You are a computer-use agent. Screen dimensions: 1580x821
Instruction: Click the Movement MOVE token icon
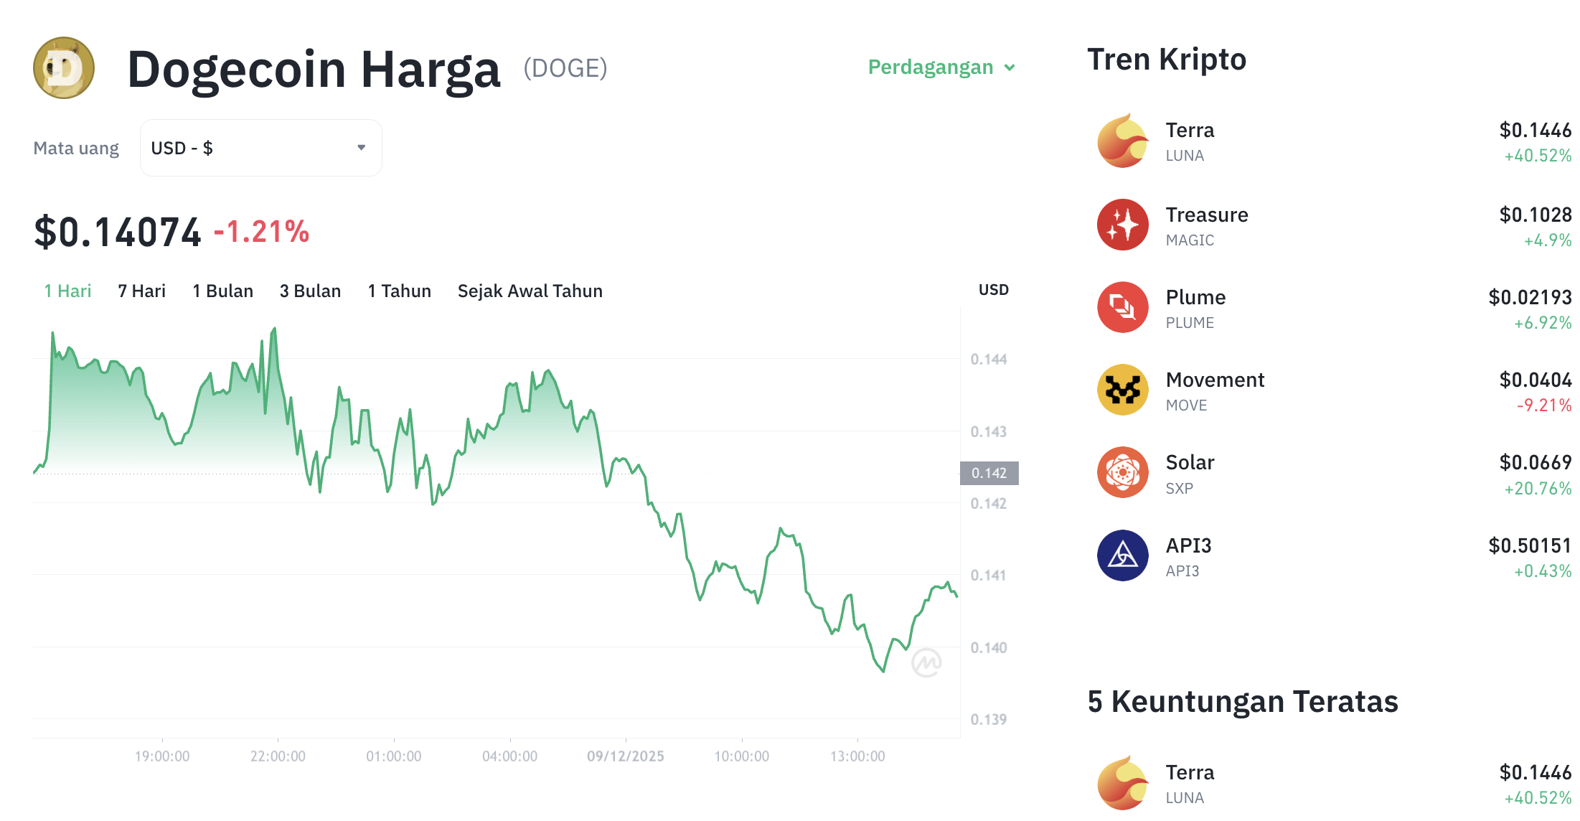pos(1122,390)
